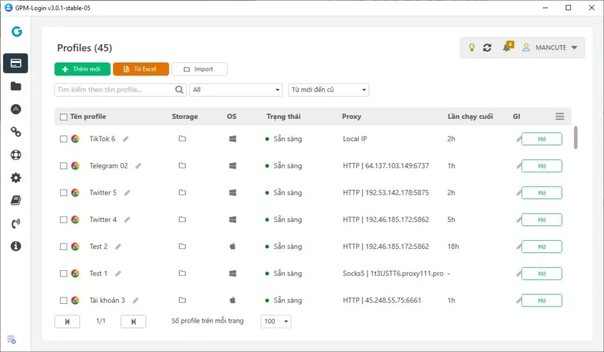The width and height of the screenshot is (604, 352).
Task: Expand the All group filter dropdown
Action: click(x=236, y=90)
